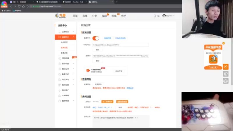Click the 设置预告 button
233x131 pixels.
coord(98,84)
